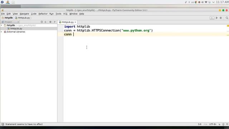Open the Refactor menu
The width and height of the screenshot is (229, 129).
click(43, 14)
